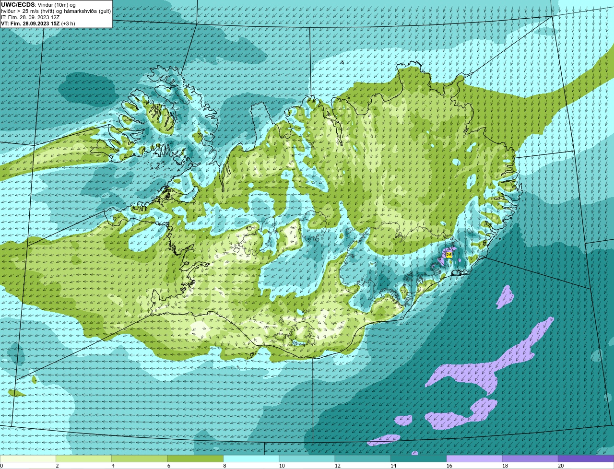614x469 pixels.
Task: Click the 'VT: Fim. 28.09.2023 15Z' line
Action: 31,23
